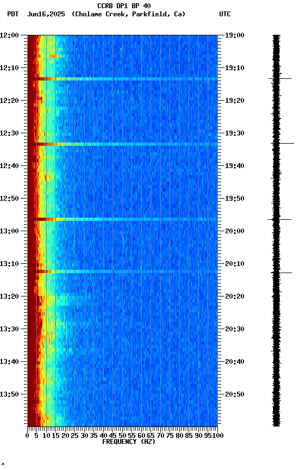Click the 'UTC' timezone label
300x470 pixels.
pos(225,14)
